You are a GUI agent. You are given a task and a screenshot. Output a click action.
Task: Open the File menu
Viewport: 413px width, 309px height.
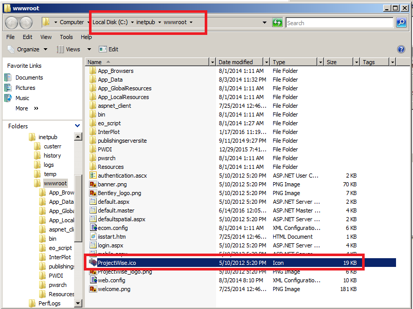pyautogui.click(x=10, y=37)
